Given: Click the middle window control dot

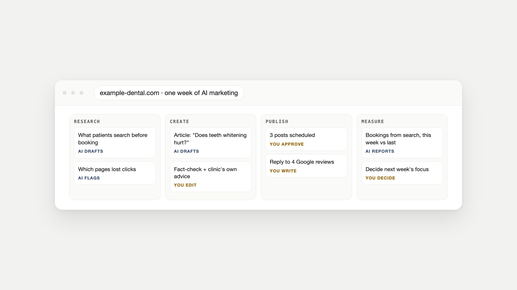Looking at the screenshot, I should (73, 93).
